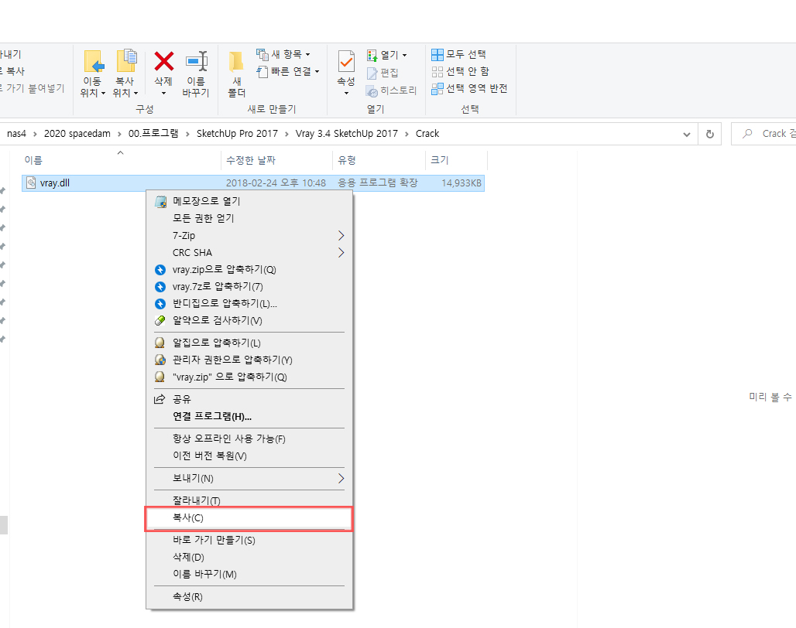Click the 바로 가기 붙여넣기 ribbon item
796x628 pixels.
tap(33, 89)
